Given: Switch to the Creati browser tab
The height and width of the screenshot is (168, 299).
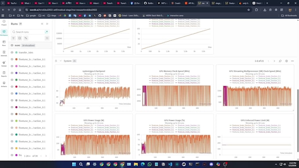Looking at the screenshot, I should 176,3.
